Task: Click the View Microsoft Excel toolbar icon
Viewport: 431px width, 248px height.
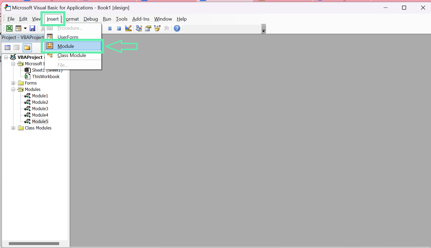Action: coord(9,28)
